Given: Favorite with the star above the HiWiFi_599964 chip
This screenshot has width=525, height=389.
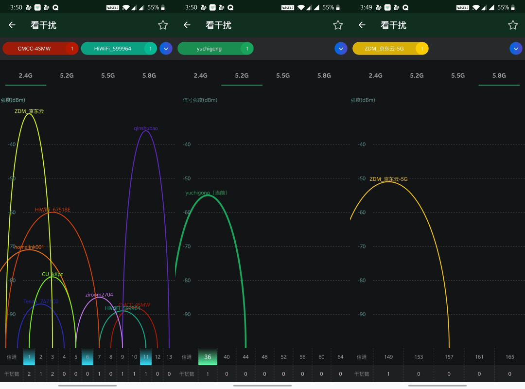Looking at the screenshot, I should 163,25.
